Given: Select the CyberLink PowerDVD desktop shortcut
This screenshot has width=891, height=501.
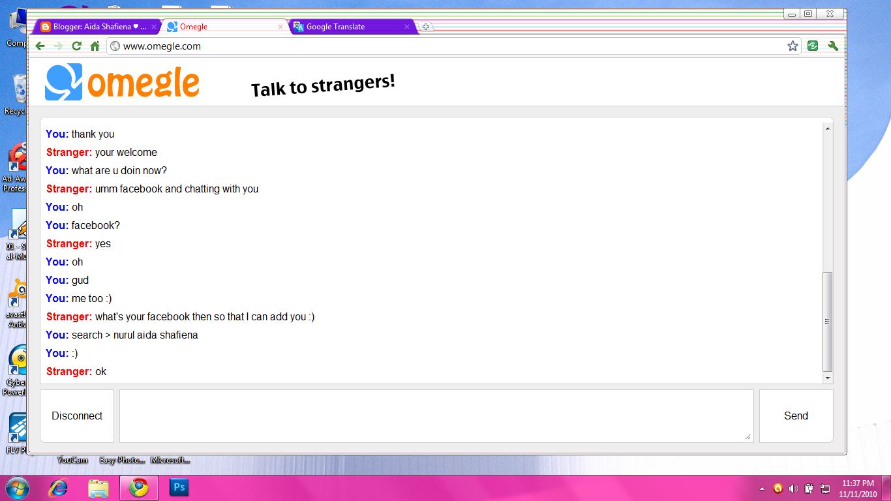Looking at the screenshot, I should tap(16, 371).
